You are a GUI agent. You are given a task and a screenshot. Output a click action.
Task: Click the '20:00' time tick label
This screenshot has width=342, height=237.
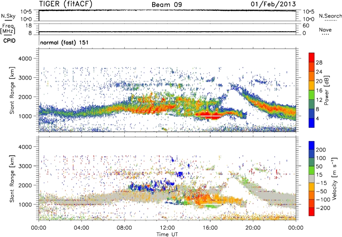coord(253,228)
